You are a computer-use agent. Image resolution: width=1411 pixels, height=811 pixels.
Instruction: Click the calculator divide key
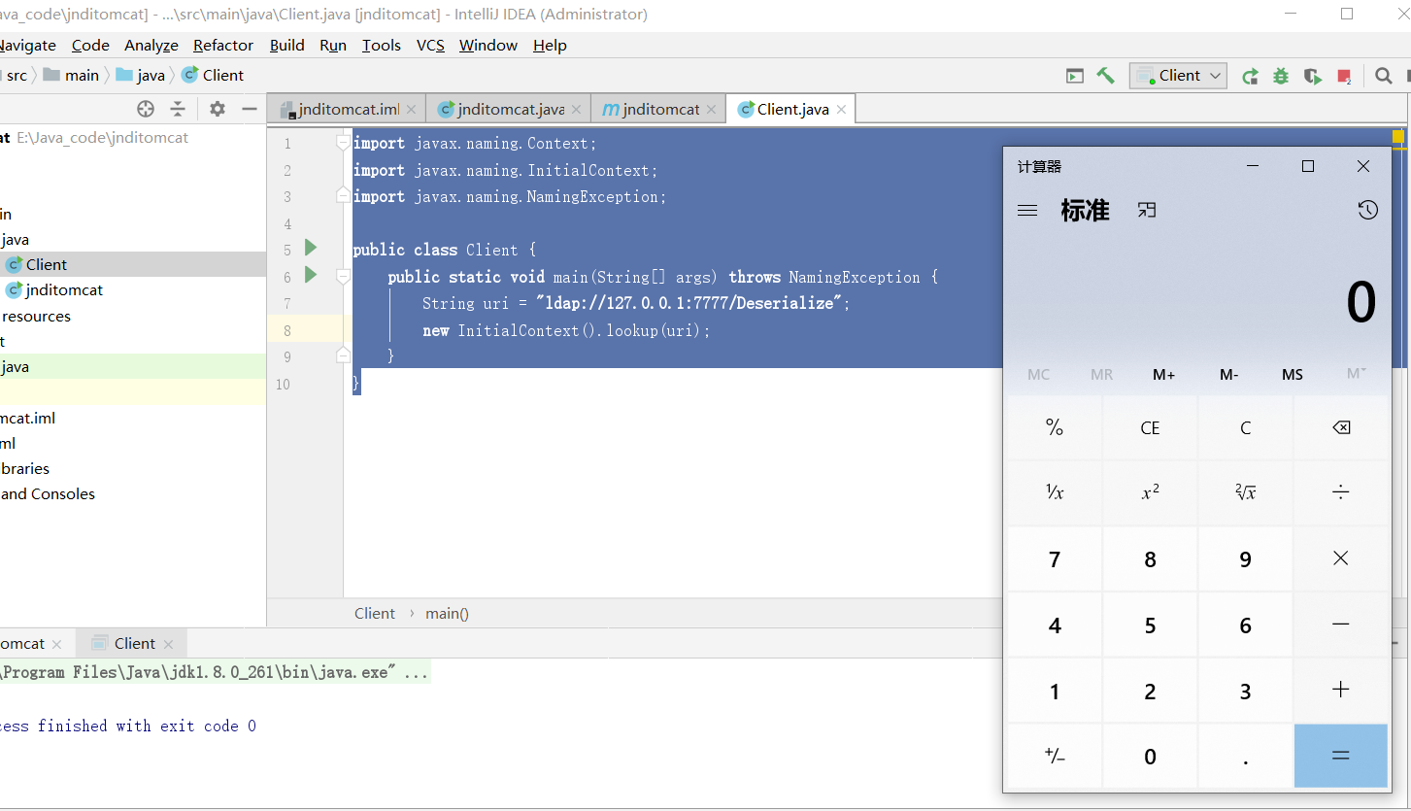tap(1340, 492)
